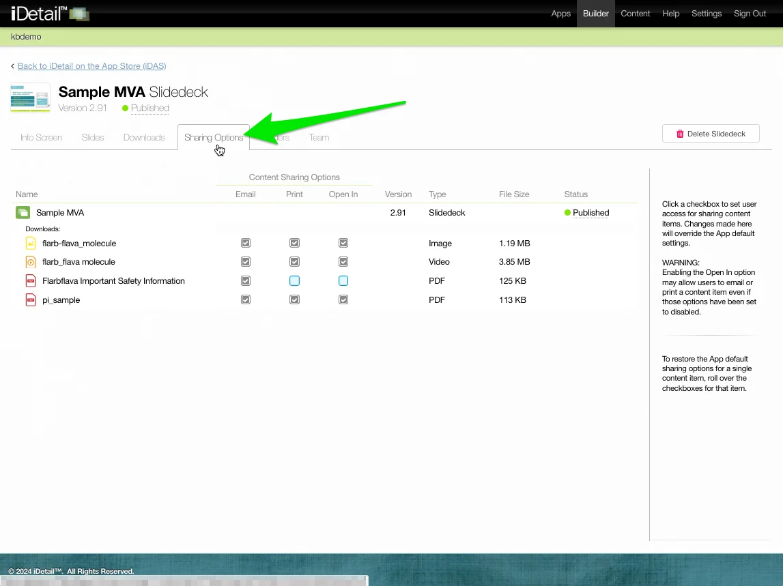
Task: Switch to the Info Screen tab
Action: point(41,137)
